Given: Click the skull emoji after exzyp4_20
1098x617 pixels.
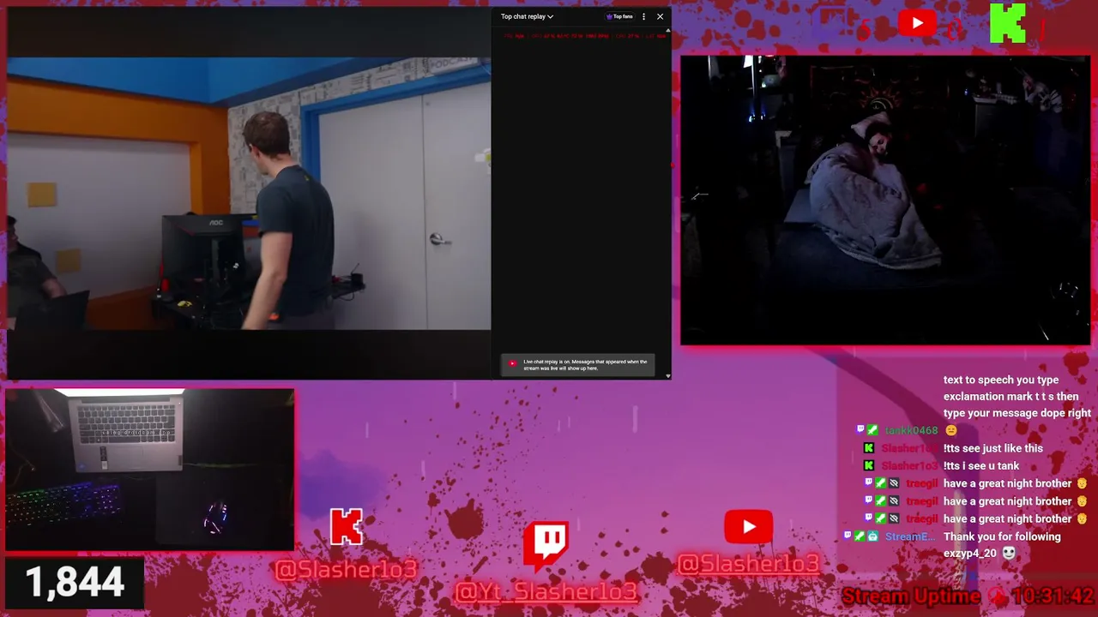Looking at the screenshot, I should [x=1009, y=554].
